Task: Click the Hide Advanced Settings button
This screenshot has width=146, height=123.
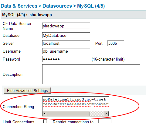Action: [x=27, y=90]
